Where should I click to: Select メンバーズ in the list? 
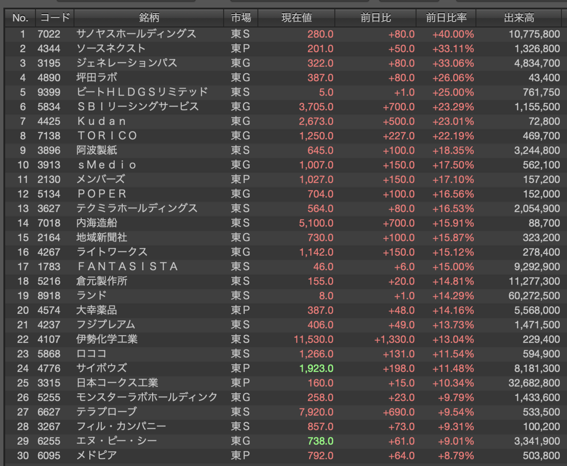click(x=101, y=180)
